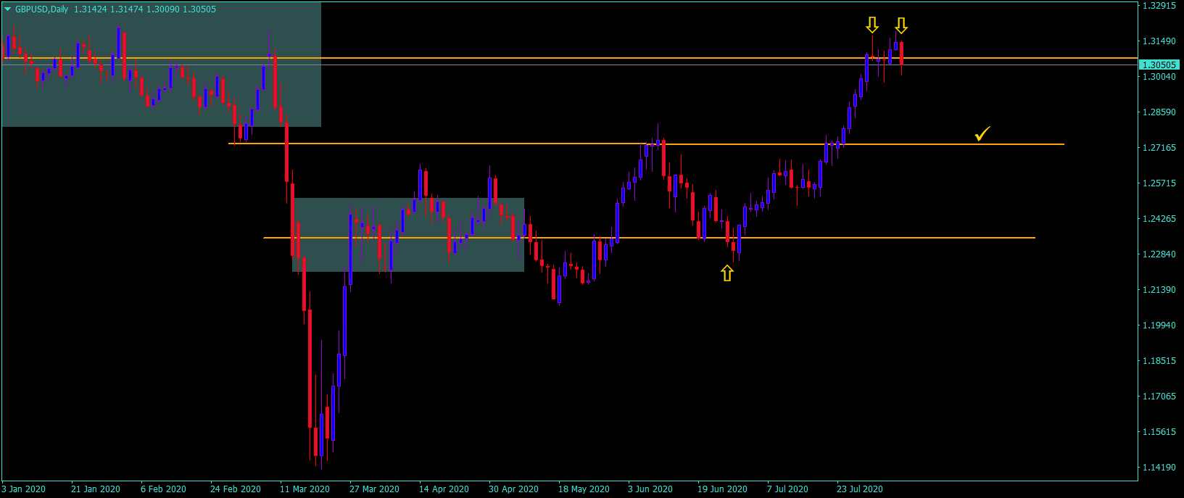Click the highlighted current price tag on the price scale
Screen dimensions: 1184x498
pyautogui.click(x=1159, y=65)
